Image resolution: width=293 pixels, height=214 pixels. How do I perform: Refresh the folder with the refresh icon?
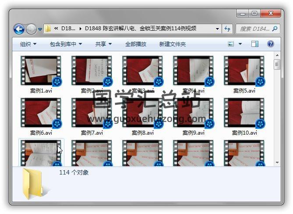coord(227,29)
